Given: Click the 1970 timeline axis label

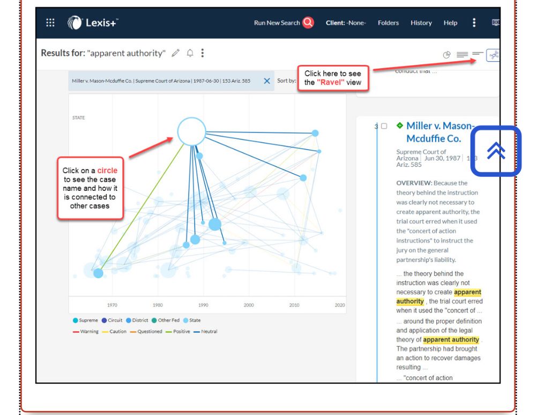Looking at the screenshot, I should tap(112, 305).
